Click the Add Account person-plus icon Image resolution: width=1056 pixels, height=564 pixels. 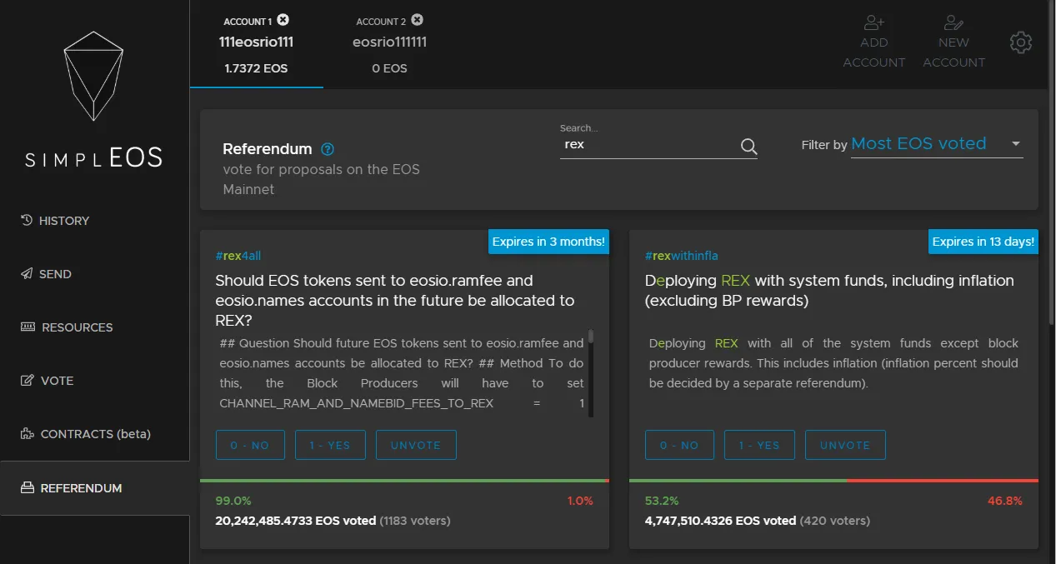(874, 22)
